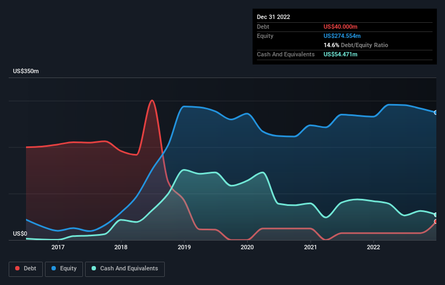Click the US$0 y-axis label

pos(20,234)
